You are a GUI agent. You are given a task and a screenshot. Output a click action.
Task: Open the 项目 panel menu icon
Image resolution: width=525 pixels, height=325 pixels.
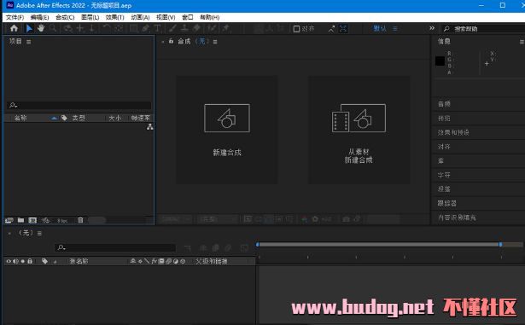tap(29, 42)
